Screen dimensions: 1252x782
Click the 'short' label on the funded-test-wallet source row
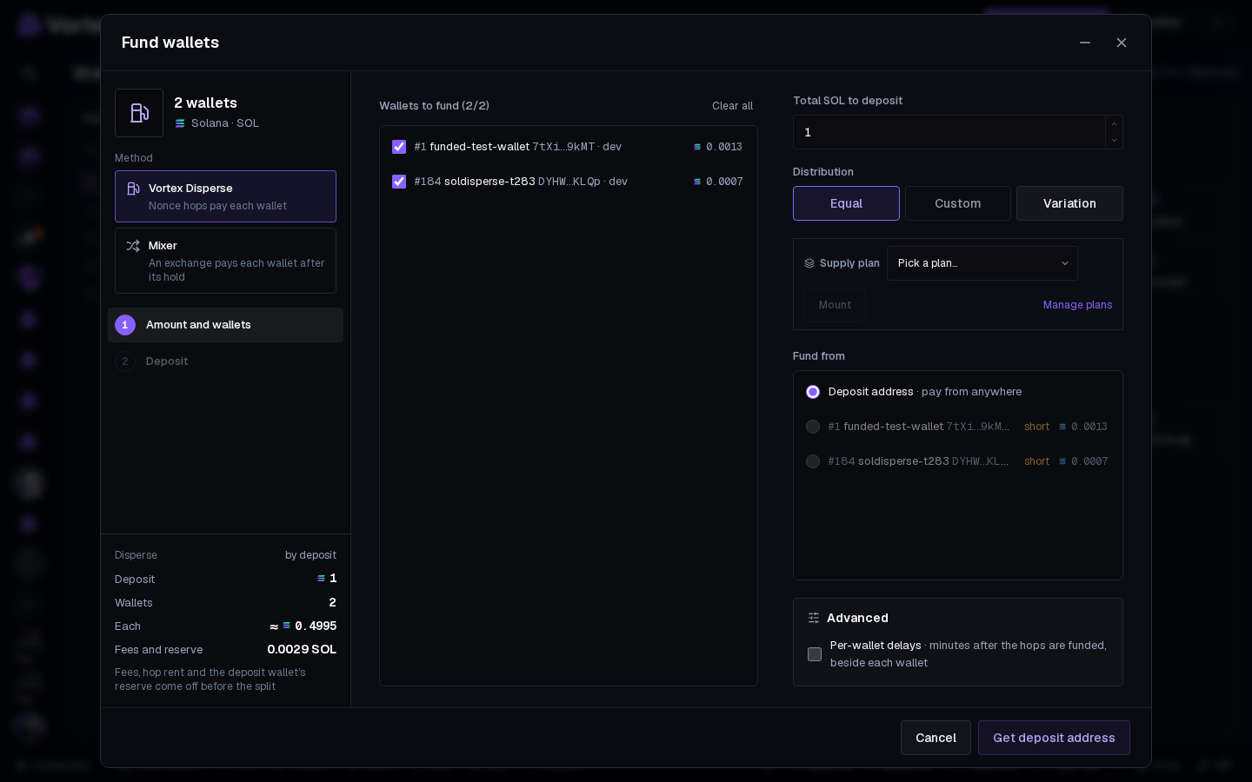(1036, 427)
